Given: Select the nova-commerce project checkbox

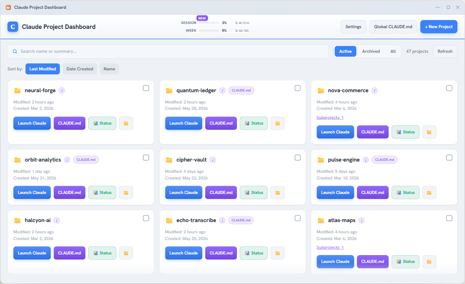Looking at the screenshot, I should [449, 88].
